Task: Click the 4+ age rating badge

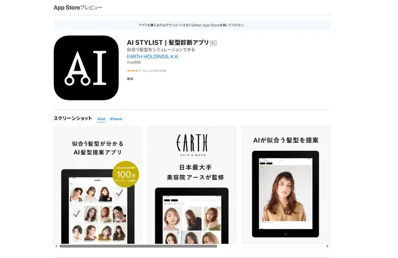Action: point(213,43)
